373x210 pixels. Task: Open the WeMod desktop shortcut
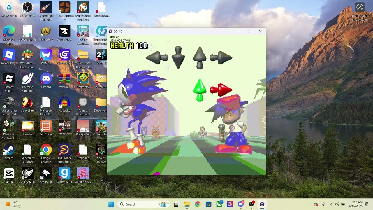point(46,57)
